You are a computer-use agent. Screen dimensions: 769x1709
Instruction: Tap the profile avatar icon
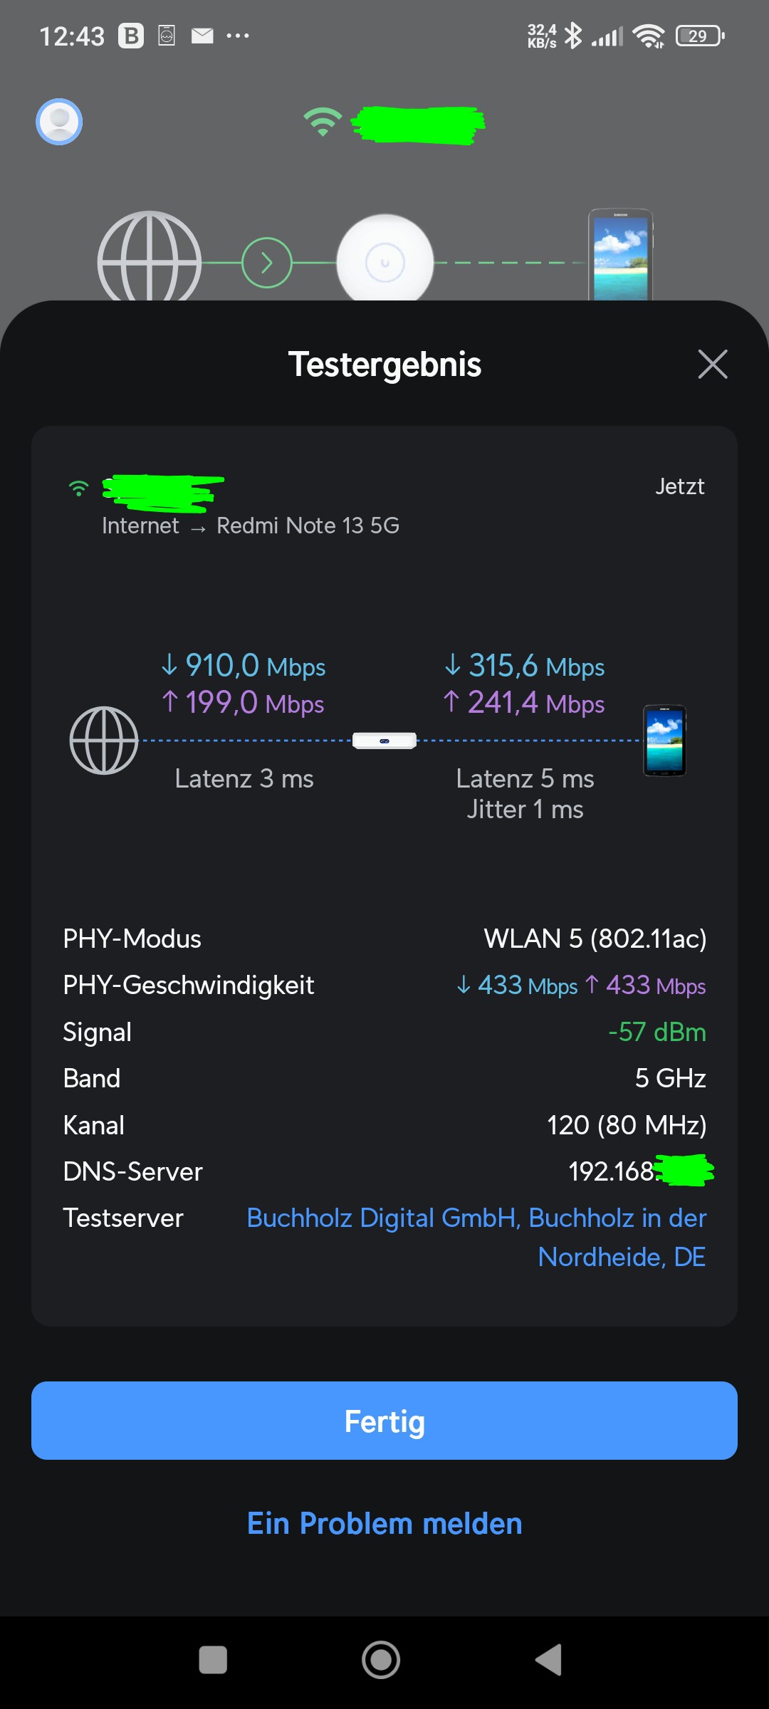[x=59, y=122]
